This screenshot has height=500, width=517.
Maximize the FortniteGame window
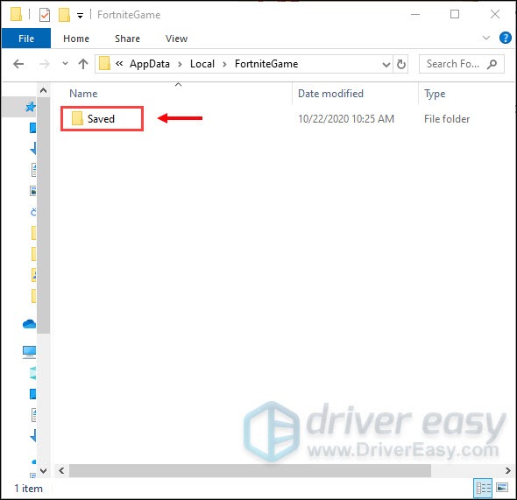[455, 14]
